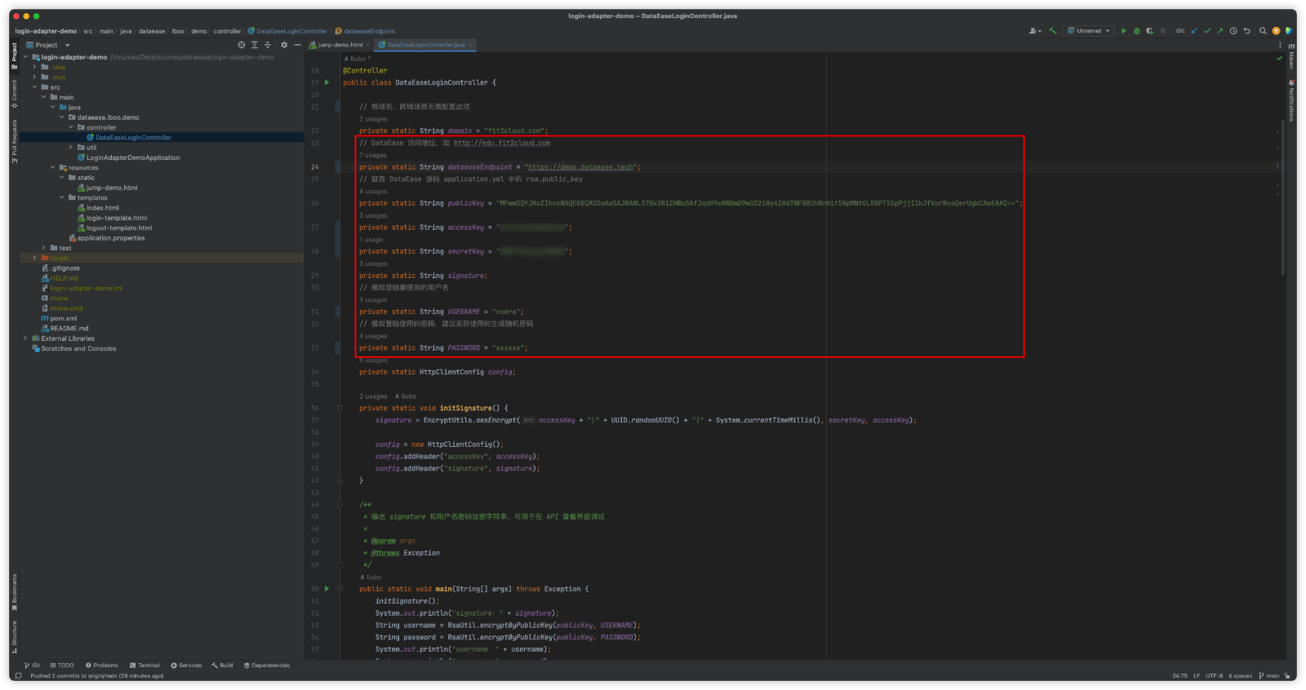Collapse all icon in Project panel
Image resolution: width=1306 pixels, height=690 pixels.
click(x=268, y=45)
